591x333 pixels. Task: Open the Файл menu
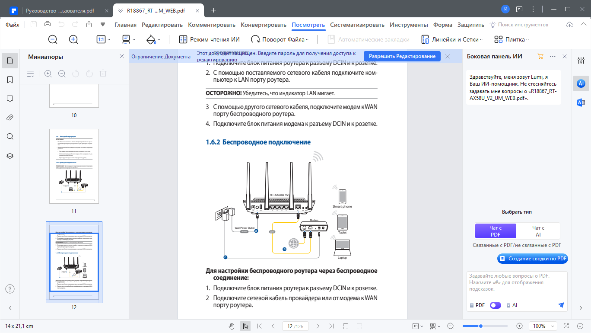coord(13,25)
